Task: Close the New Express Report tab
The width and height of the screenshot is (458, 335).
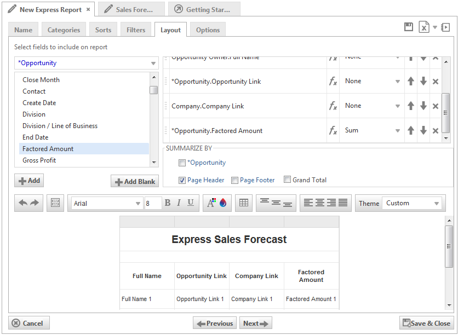Action: [88, 9]
